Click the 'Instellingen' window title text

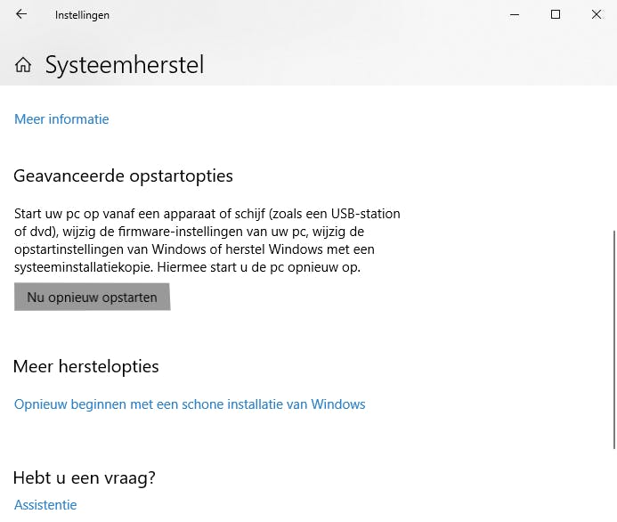82,15
